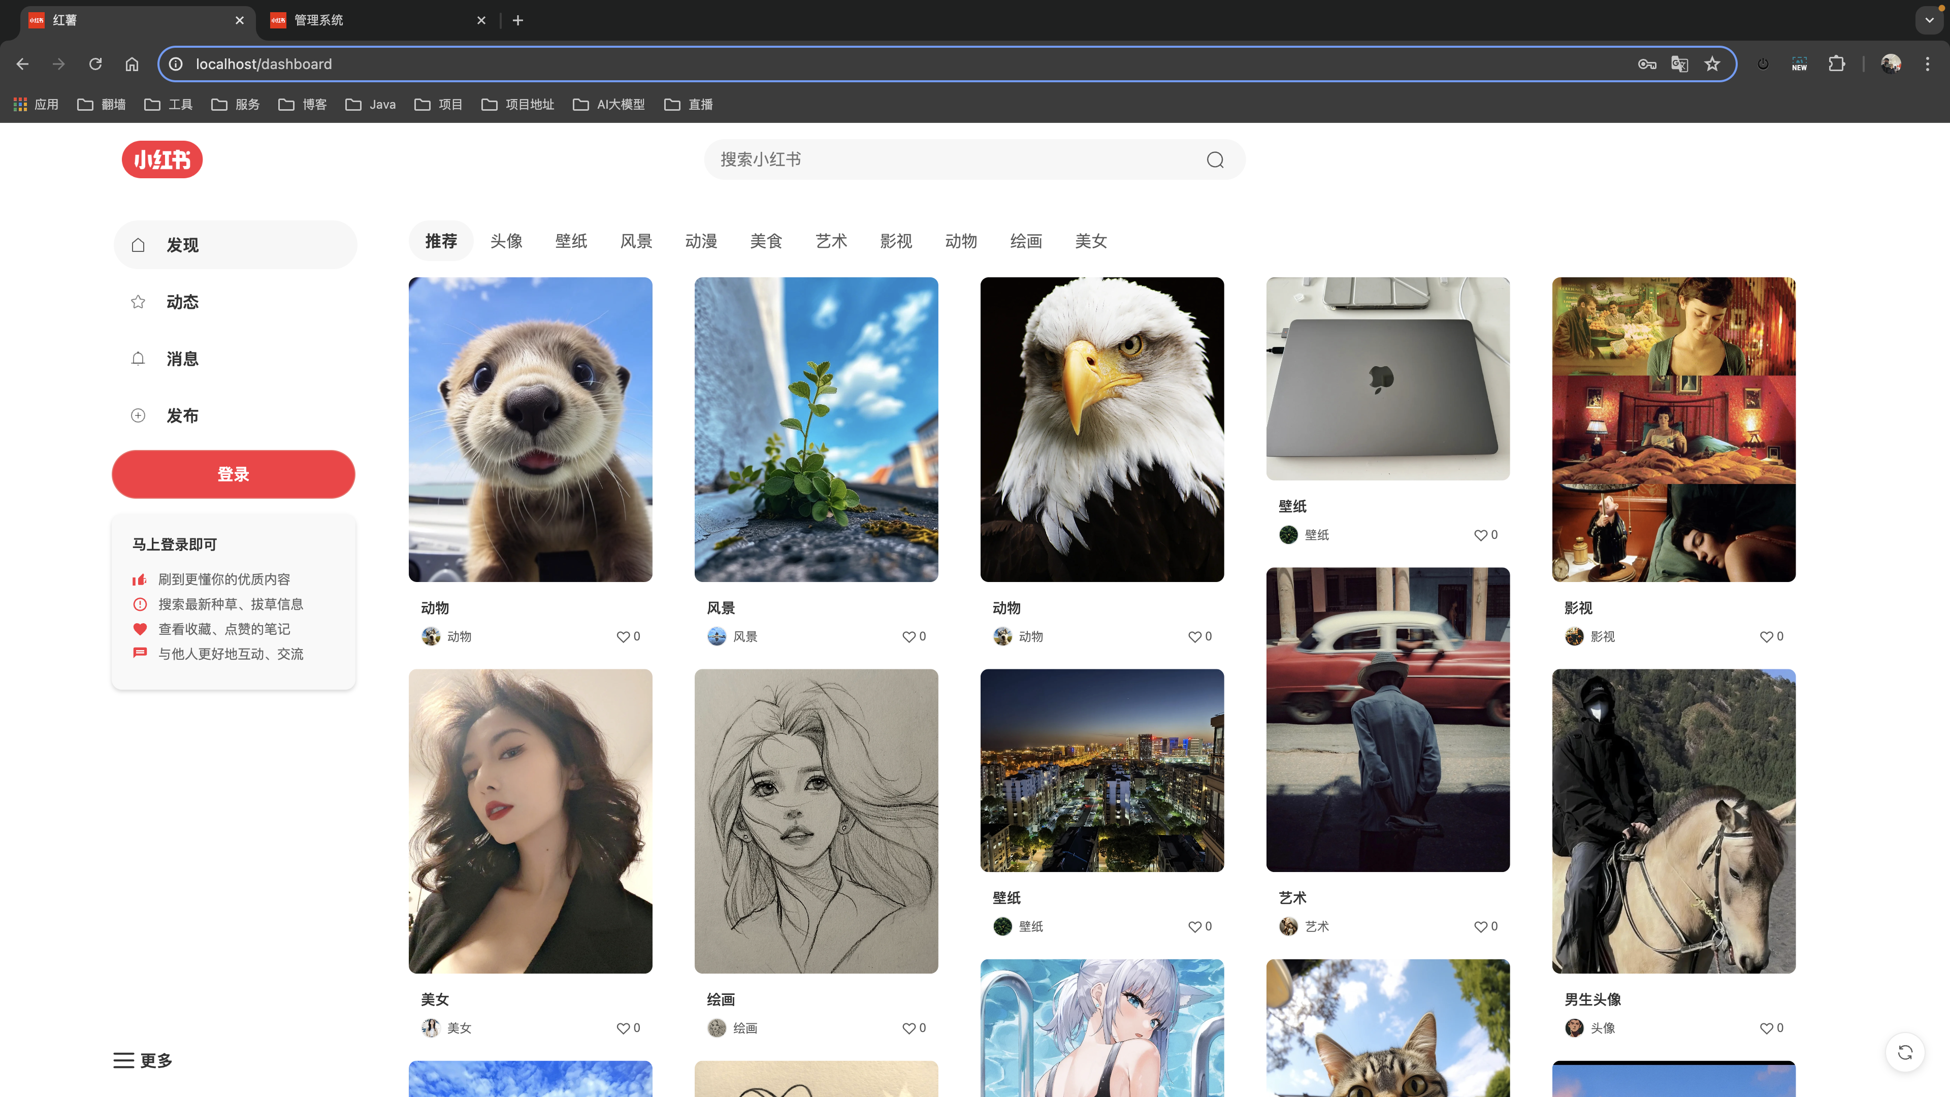
Task: Click the 小红书 red logo
Action: 162,159
